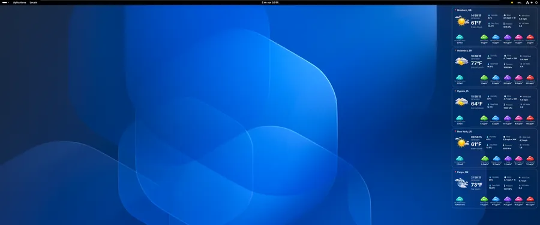Click the network icon in the system tray

pyautogui.click(x=527, y=2)
